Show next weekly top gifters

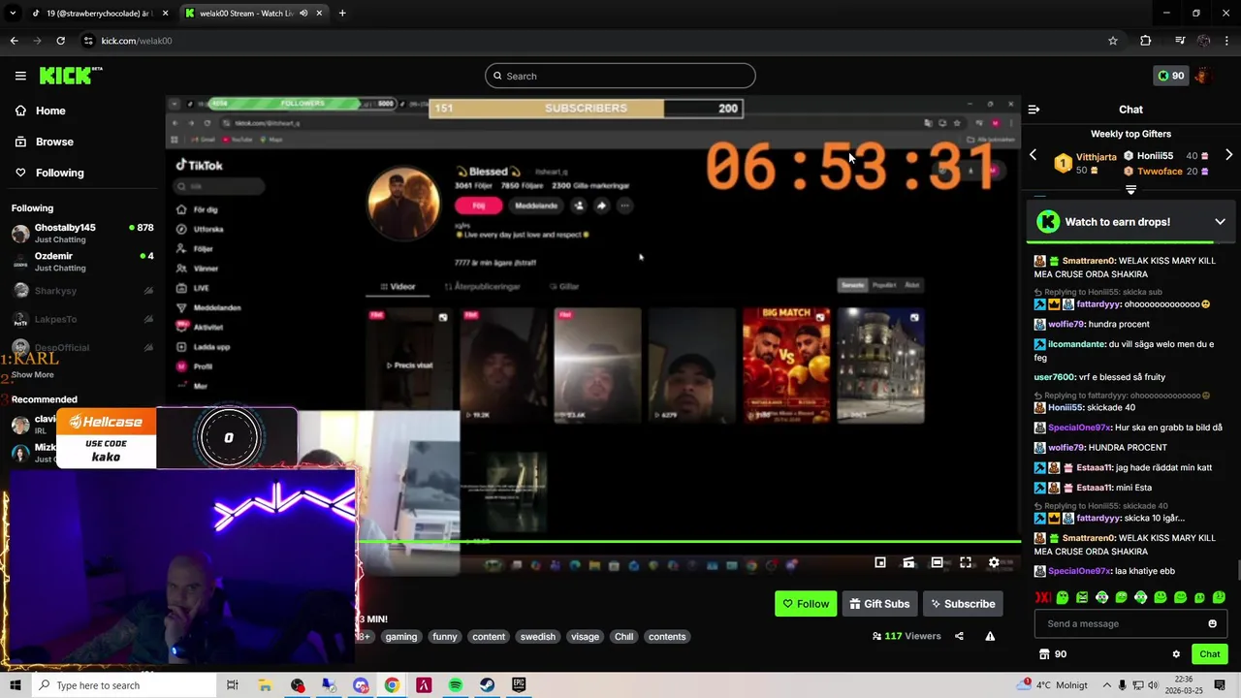tap(1228, 155)
